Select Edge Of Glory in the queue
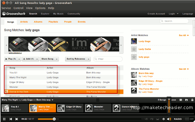The height and width of the screenshot is (122, 195). [70, 108]
